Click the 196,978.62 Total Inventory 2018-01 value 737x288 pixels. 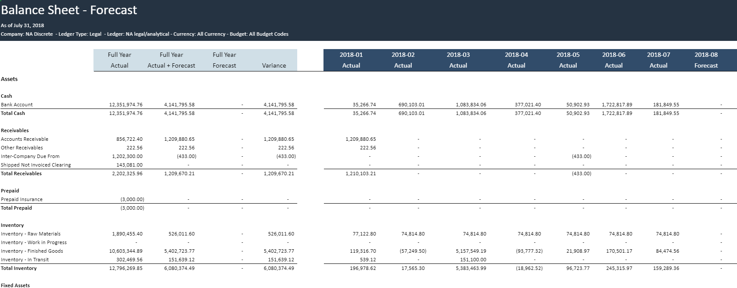point(363,268)
